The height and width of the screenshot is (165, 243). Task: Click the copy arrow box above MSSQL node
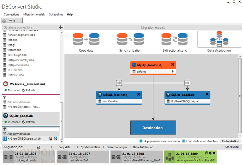point(119,83)
